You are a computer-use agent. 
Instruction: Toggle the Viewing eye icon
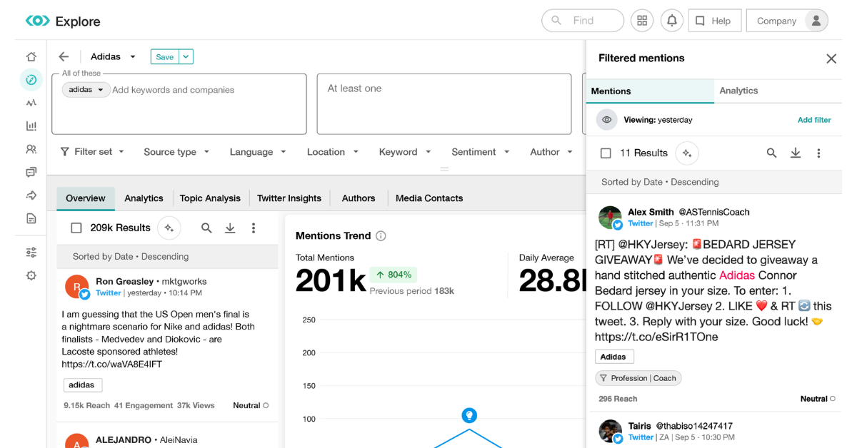(607, 120)
